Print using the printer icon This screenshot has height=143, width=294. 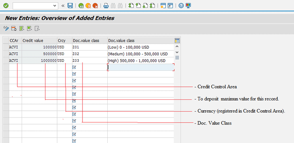[x=106, y=6]
